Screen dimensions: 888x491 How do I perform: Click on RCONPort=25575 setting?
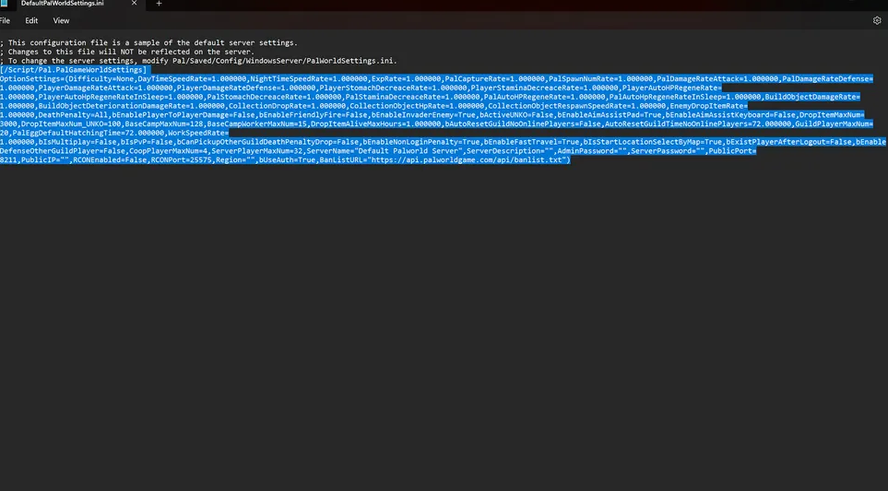pyautogui.click(x=181, y=160)
